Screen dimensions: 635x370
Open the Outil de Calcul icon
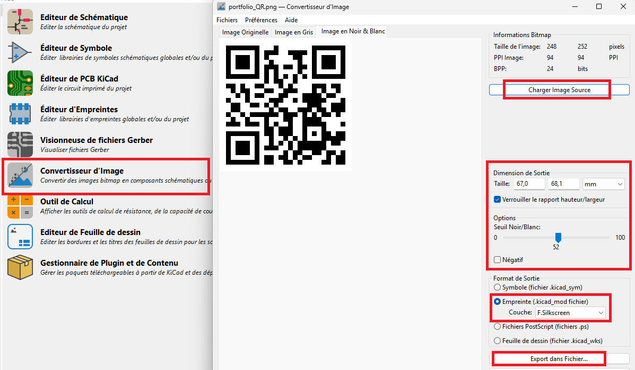[20, 206]
